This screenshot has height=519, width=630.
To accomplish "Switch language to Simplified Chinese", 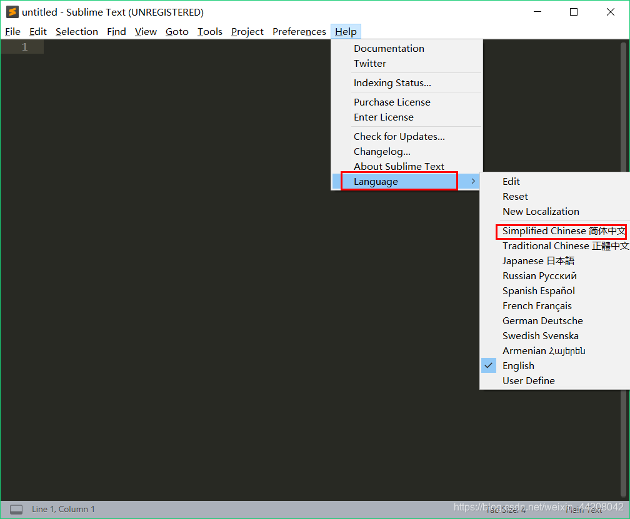I will click(555, 231).
